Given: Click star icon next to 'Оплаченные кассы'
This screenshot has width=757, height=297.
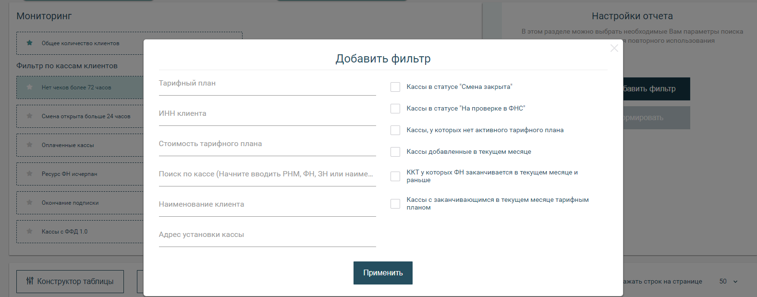Looking at the screenshot, I should click(30, 145).
